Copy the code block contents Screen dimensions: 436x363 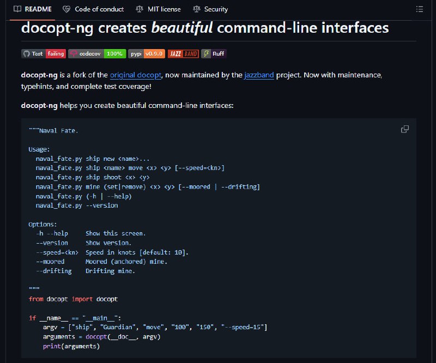tap(405, 129)
